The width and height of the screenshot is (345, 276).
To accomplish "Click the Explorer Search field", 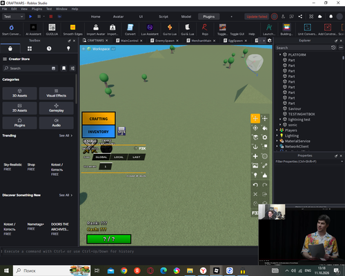I will [303, 48].
